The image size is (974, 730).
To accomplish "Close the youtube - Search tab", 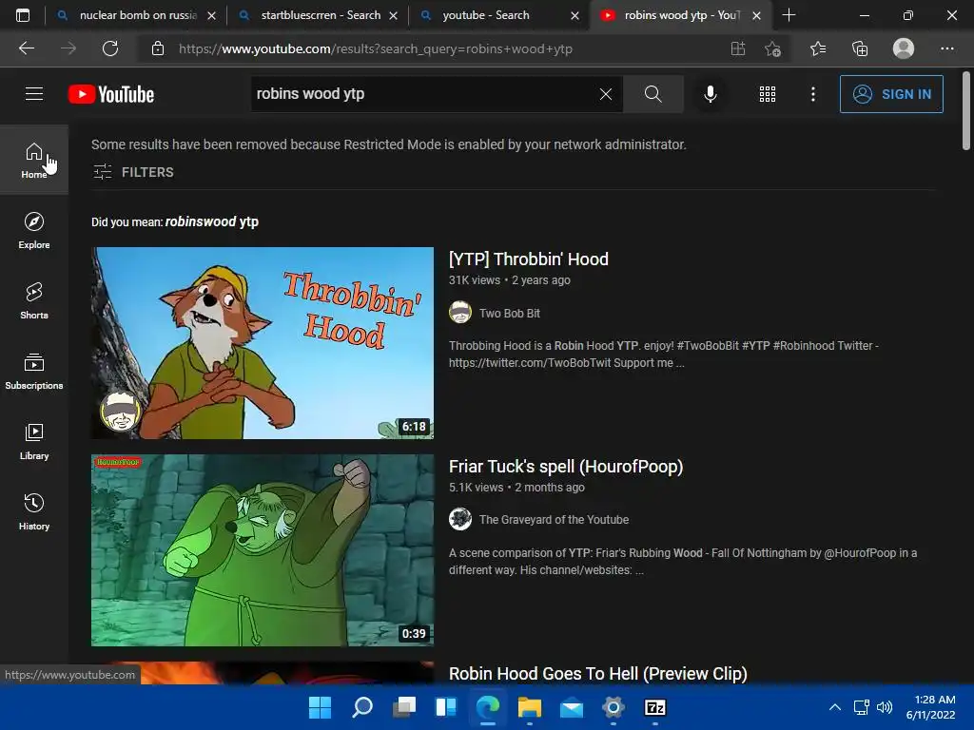I will click(x=575, y=15).
